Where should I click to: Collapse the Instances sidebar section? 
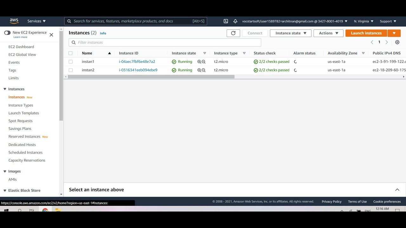(5, 89)
